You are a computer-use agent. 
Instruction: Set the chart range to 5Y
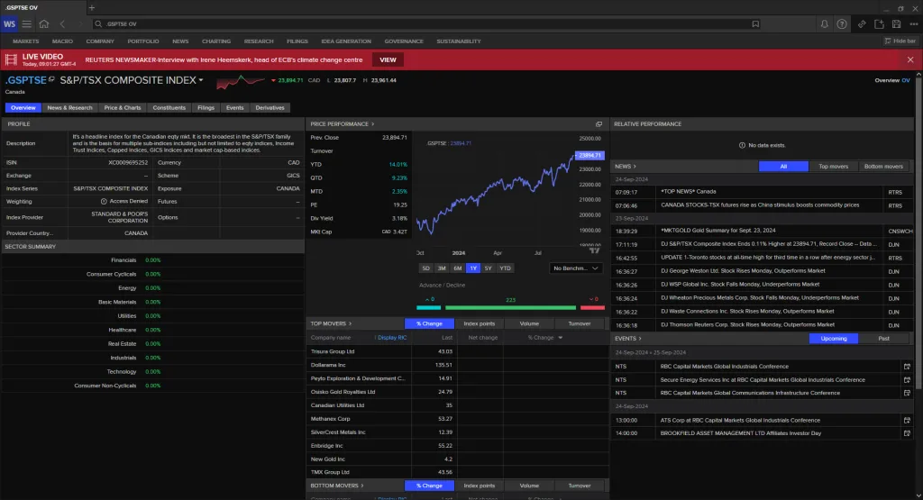(x=488, y=268)
